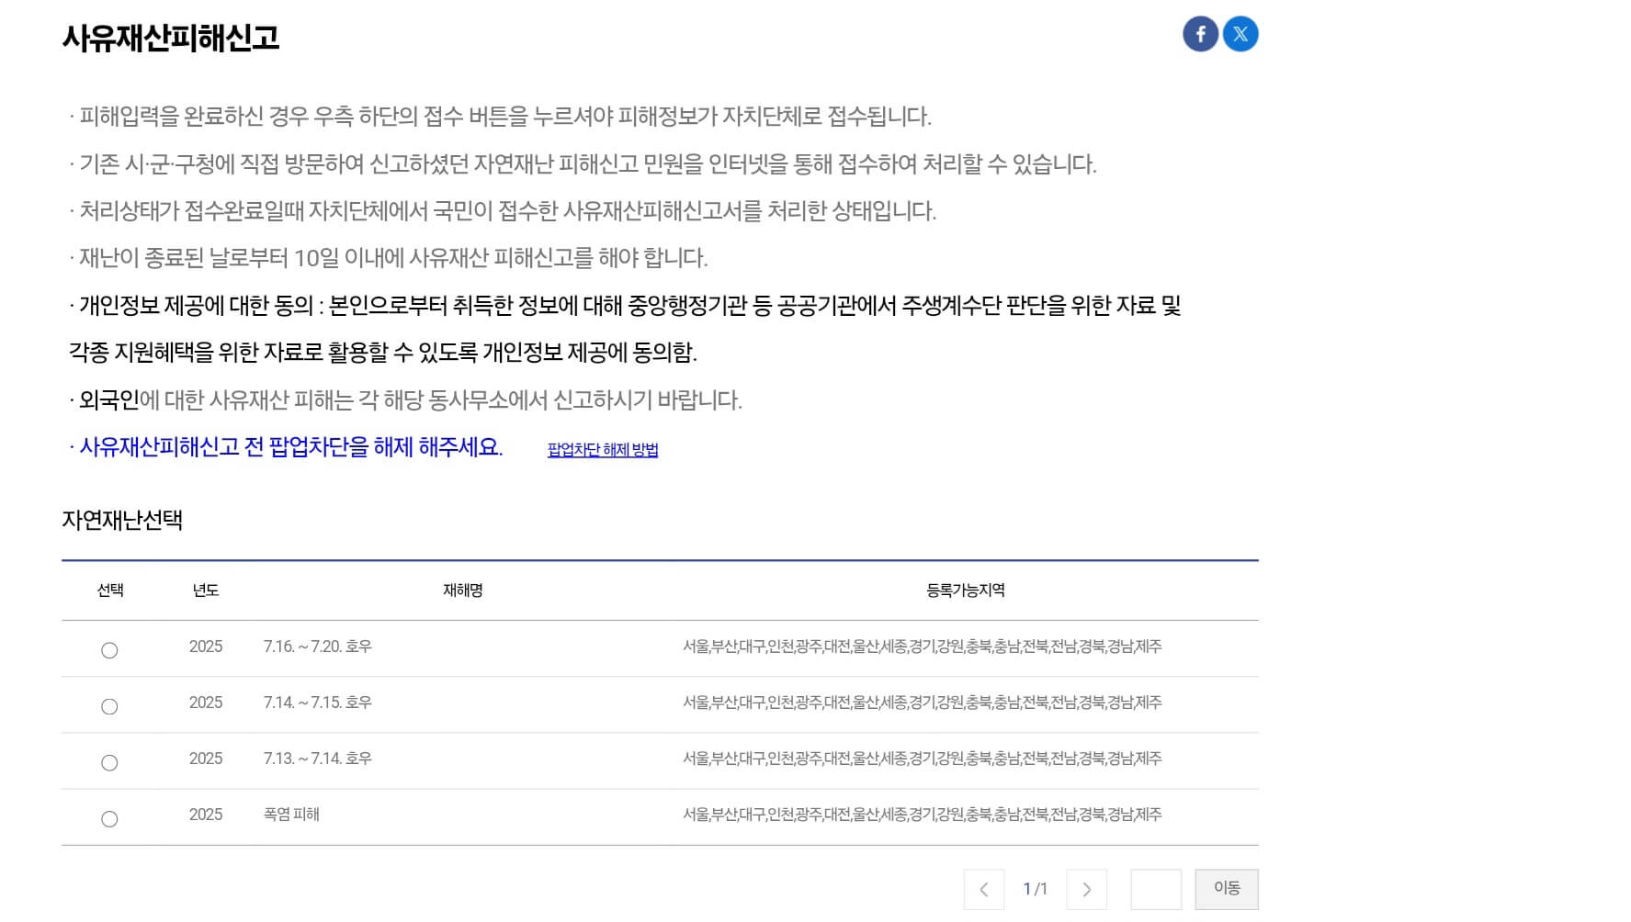Click the next page chevron

pyautogui.click(x=1087, y=889)
